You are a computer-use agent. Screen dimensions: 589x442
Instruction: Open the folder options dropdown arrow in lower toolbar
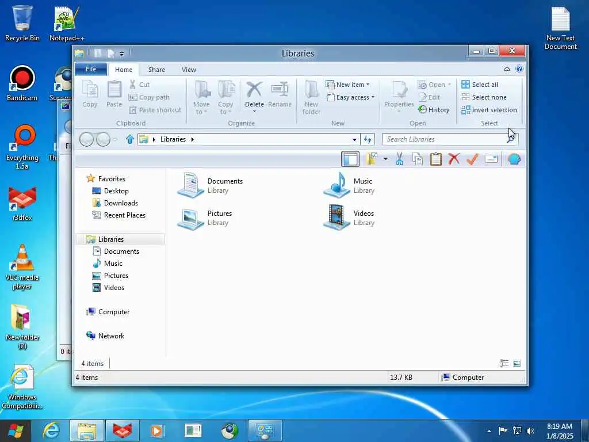point(385,159)
